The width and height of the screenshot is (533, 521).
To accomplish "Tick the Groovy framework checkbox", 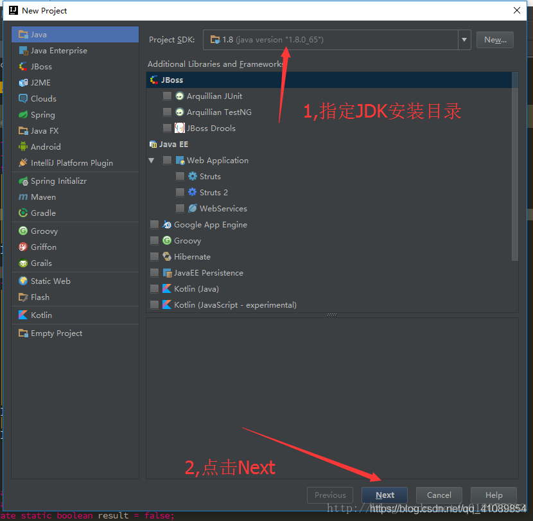I will [154, 240].
